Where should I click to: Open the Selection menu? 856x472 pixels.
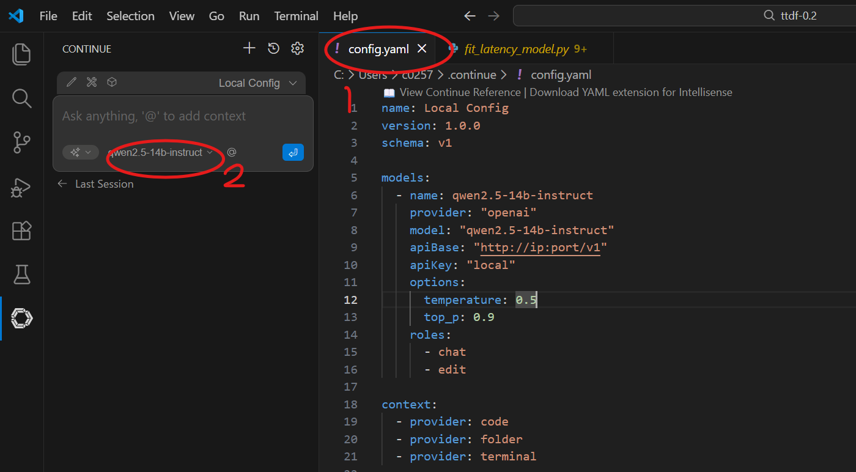tap(130, 16)
